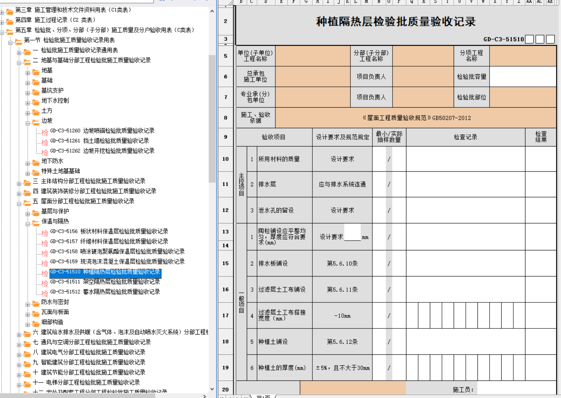561x398 pixels.
Task: Open GD-C3-5157 纤维材料保温层 record
Action: [x=109, y=241]
